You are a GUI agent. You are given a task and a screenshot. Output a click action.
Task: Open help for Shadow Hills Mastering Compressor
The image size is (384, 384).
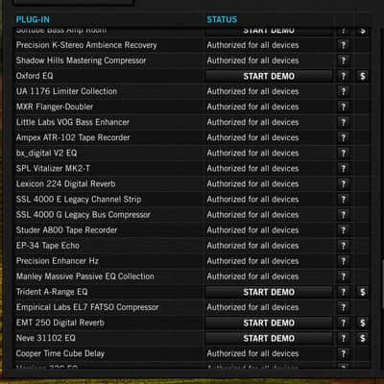pos(343,60)
